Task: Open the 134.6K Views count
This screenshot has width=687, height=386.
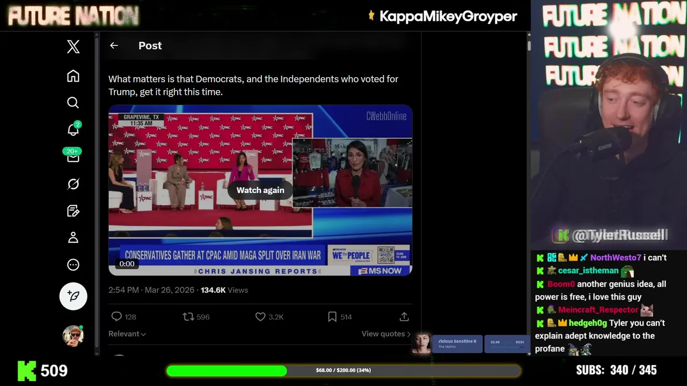Action: coord(224,290)
